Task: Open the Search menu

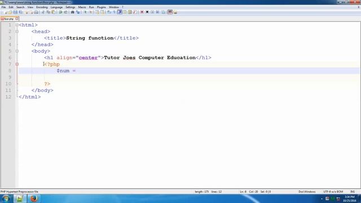Action: 20,7
